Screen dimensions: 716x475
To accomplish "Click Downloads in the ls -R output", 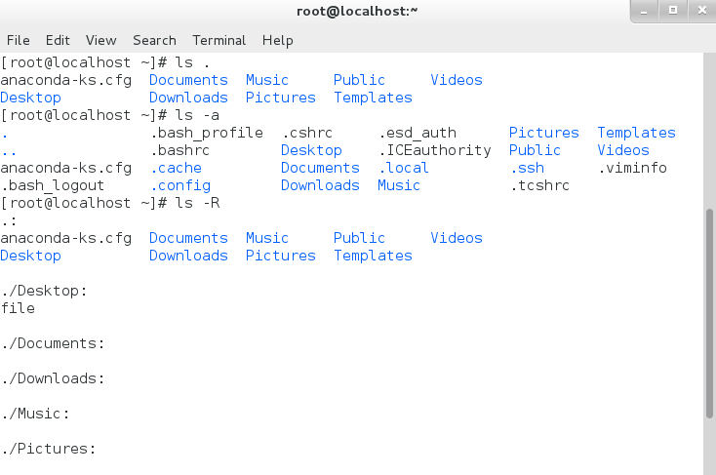I will (188, 256).
